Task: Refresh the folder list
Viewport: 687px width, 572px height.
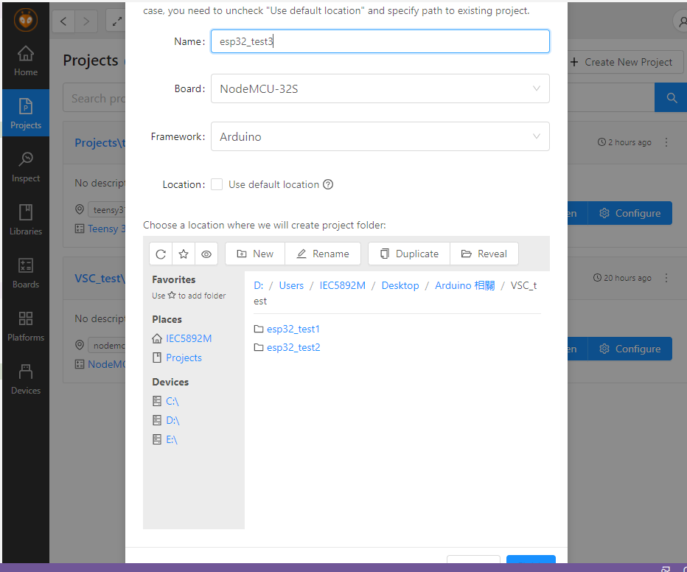Action: (161, 254)
